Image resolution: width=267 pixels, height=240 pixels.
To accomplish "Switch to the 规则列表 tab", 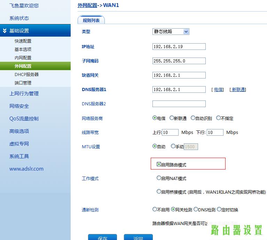I will point(91,21).
